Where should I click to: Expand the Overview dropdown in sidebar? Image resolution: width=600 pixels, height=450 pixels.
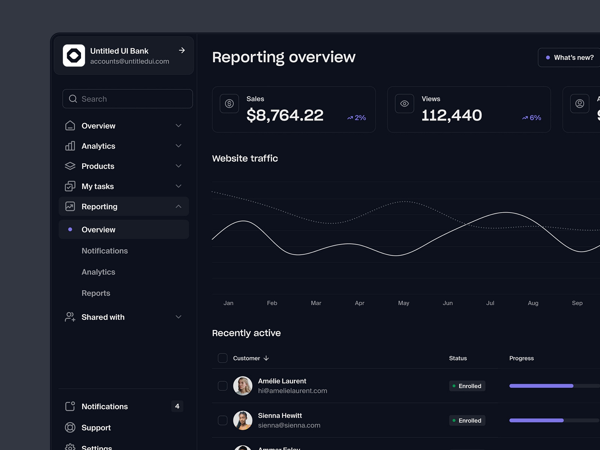click(178, 126)
